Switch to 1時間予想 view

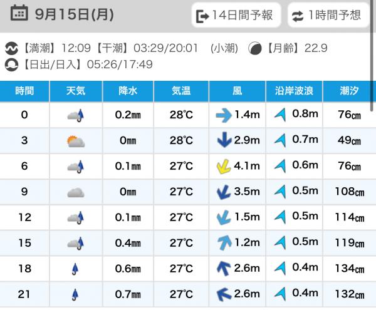pyautogui.click(x=328, y=16)
